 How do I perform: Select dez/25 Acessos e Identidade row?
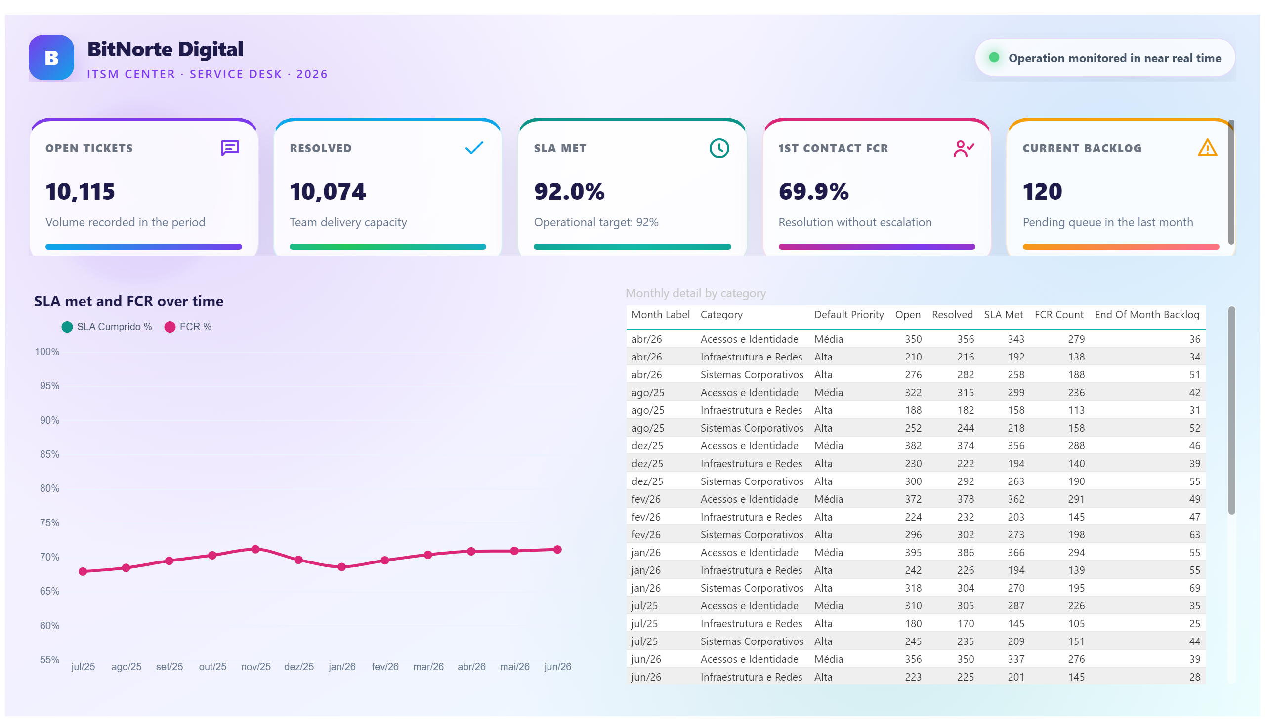coord(915,445)
